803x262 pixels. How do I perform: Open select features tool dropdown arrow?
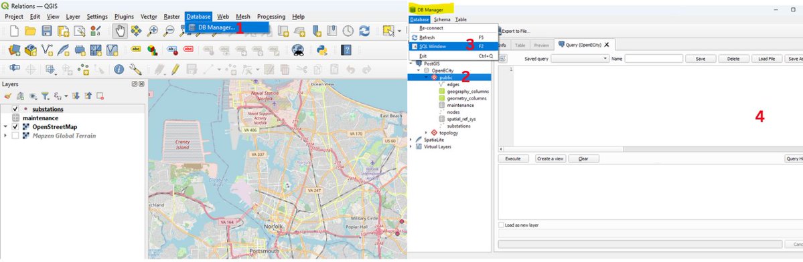(x=399, y=31)
